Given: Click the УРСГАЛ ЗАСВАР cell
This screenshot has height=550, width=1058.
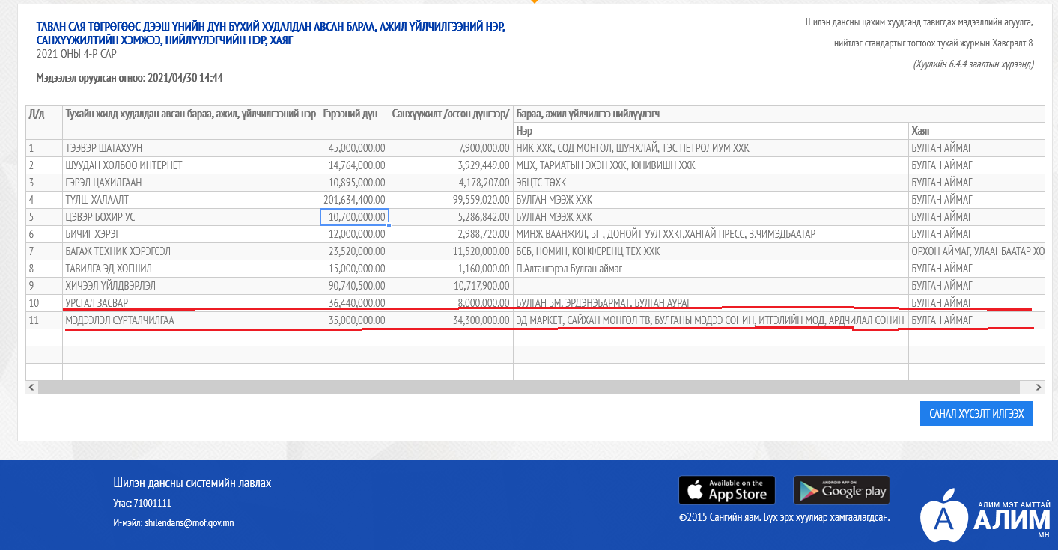Looking at the screenshot, I should (x=192, y=303).
